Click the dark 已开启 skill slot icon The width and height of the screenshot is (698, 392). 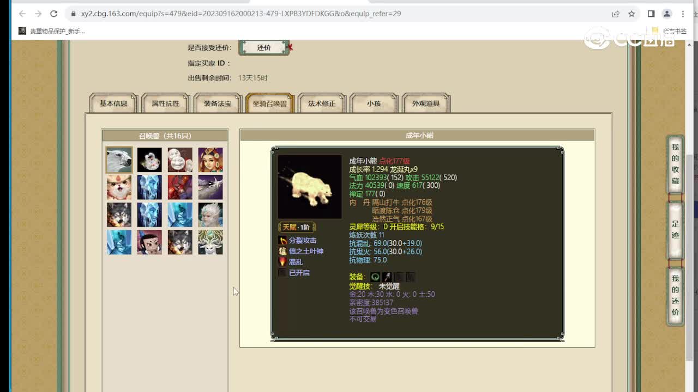[x=282, y=273]
